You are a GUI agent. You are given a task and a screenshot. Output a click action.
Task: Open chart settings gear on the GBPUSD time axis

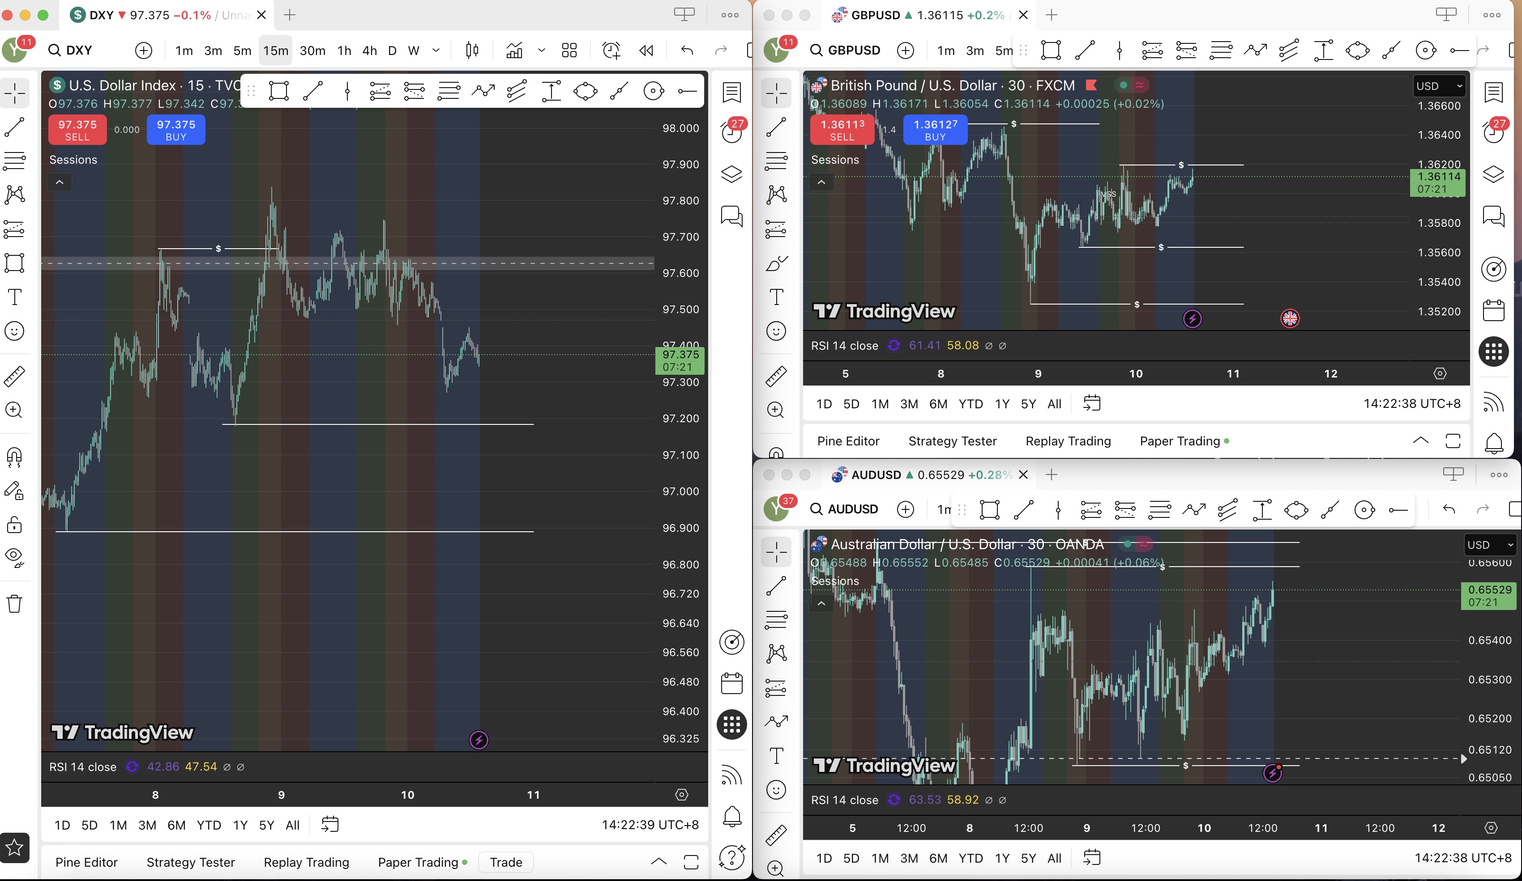coord(1441,373)
